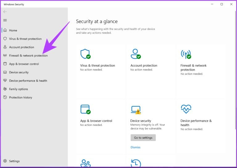
Task: Open Protection history in the sidebar
Action: pos(20,97)
